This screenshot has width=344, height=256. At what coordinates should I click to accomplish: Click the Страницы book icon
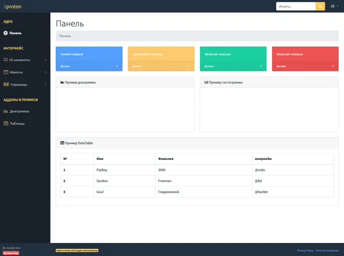click(x=6, y=84)
